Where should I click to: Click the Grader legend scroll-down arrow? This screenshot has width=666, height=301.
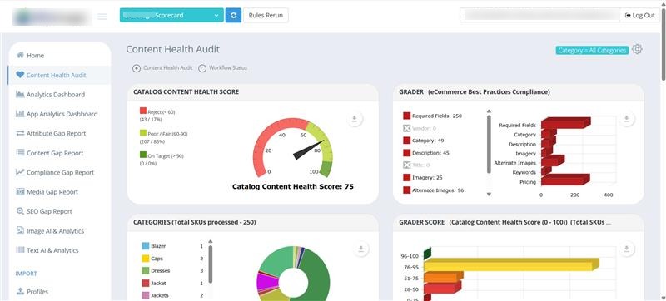click(x=489, y=195)
